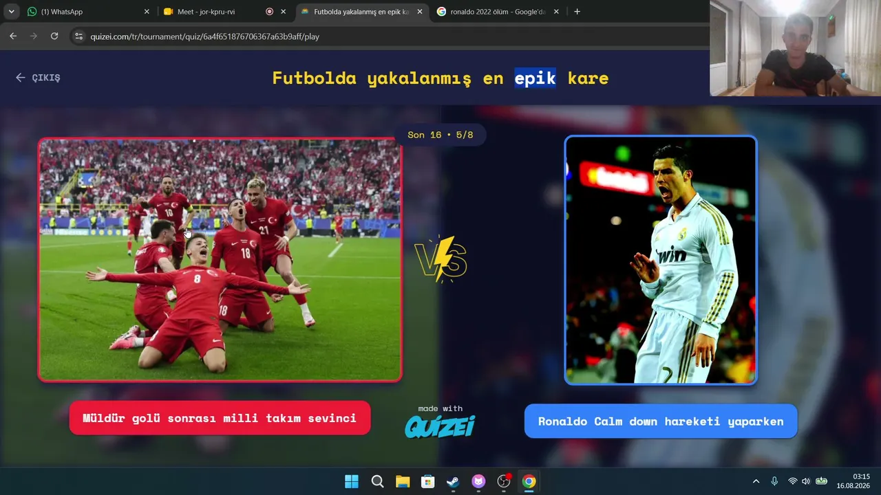The height and width of the screenshot is (495, 881).
Task: Click the quiz title Futbolda yakalanmış en epik kare
Action: click(440, 78)
